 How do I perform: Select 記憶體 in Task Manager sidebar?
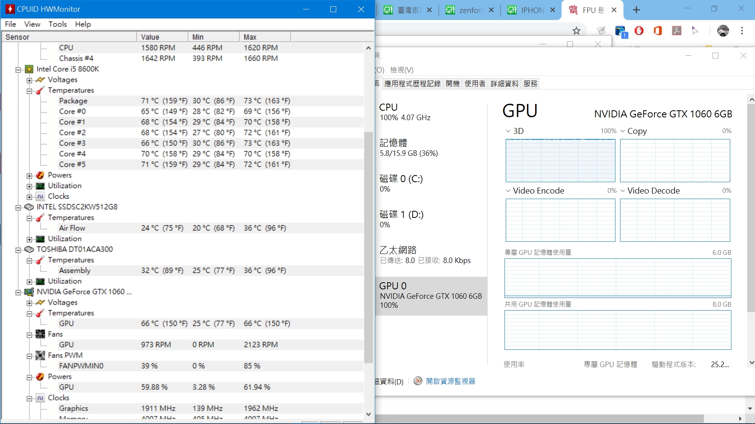[x=431, y=148]
